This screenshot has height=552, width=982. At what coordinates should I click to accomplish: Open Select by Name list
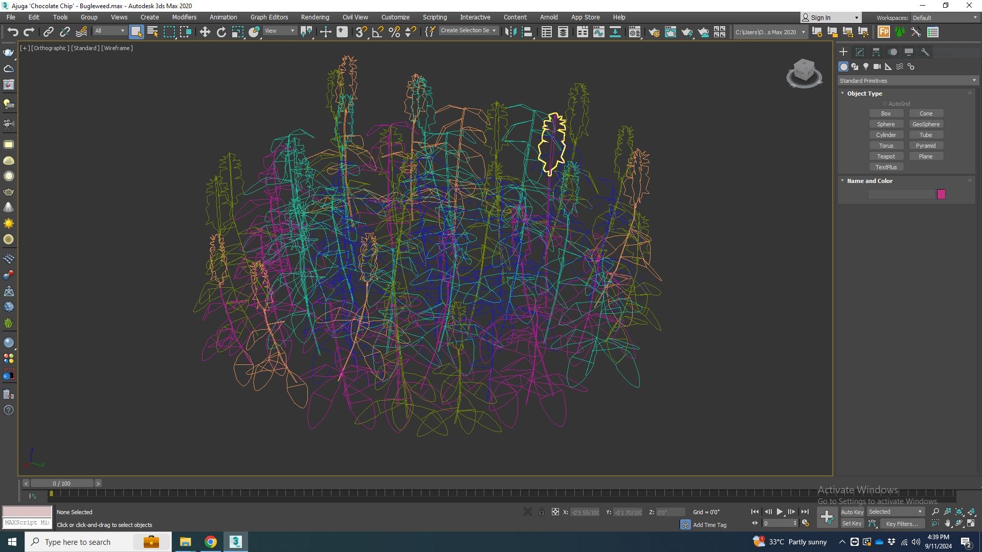click(x=152, y=32)
